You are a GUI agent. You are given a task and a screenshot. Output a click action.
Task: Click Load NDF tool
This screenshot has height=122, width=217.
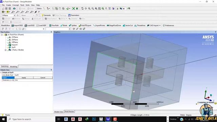[41, 25]
